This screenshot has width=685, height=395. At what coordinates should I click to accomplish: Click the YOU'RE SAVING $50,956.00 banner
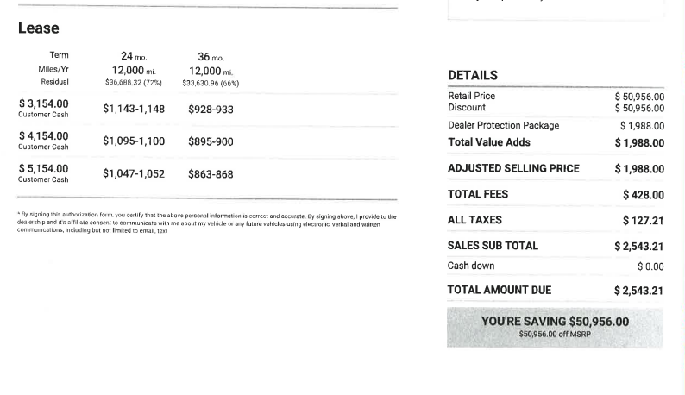click(x=555, y=327)
